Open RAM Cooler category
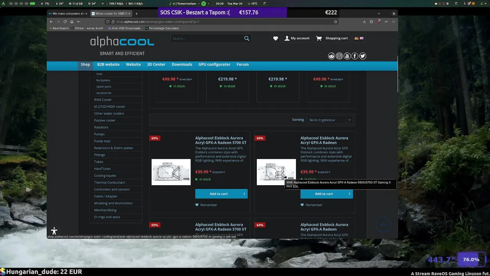The image size is (490, 276). [103, 100]
